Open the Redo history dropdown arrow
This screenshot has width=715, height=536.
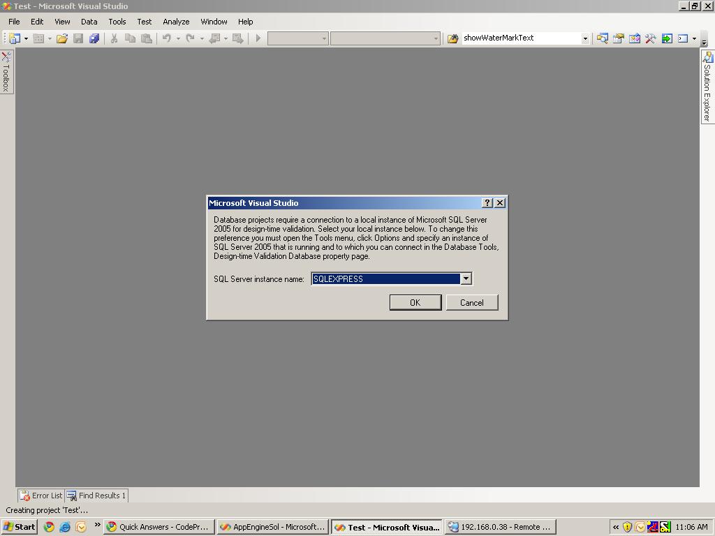tap(202, 39)
